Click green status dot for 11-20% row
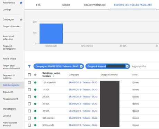The width and height of the screenshot is (159, 129). (x=35, y=90)
